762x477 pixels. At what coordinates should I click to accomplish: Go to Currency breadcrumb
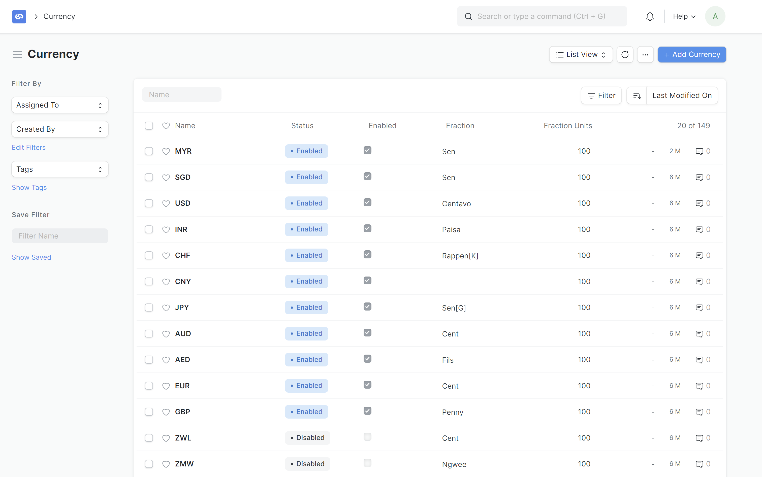point(59,16)
